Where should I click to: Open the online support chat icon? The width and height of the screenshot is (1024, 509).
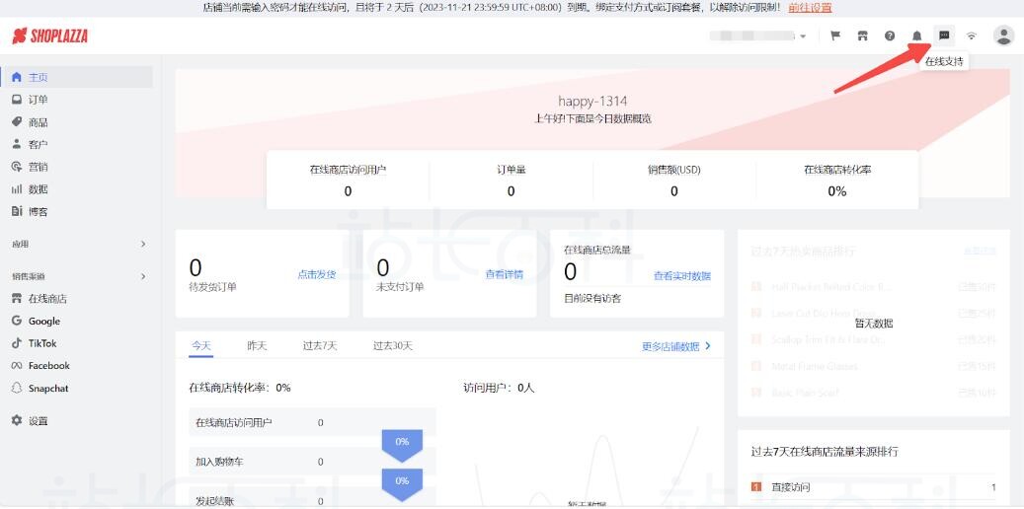944,36
